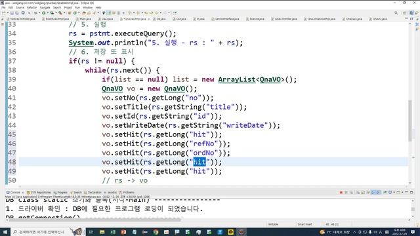Switch to QnaVO.java editor tab
This screenshot has width=420, height=236.
(x=378, y=19)
